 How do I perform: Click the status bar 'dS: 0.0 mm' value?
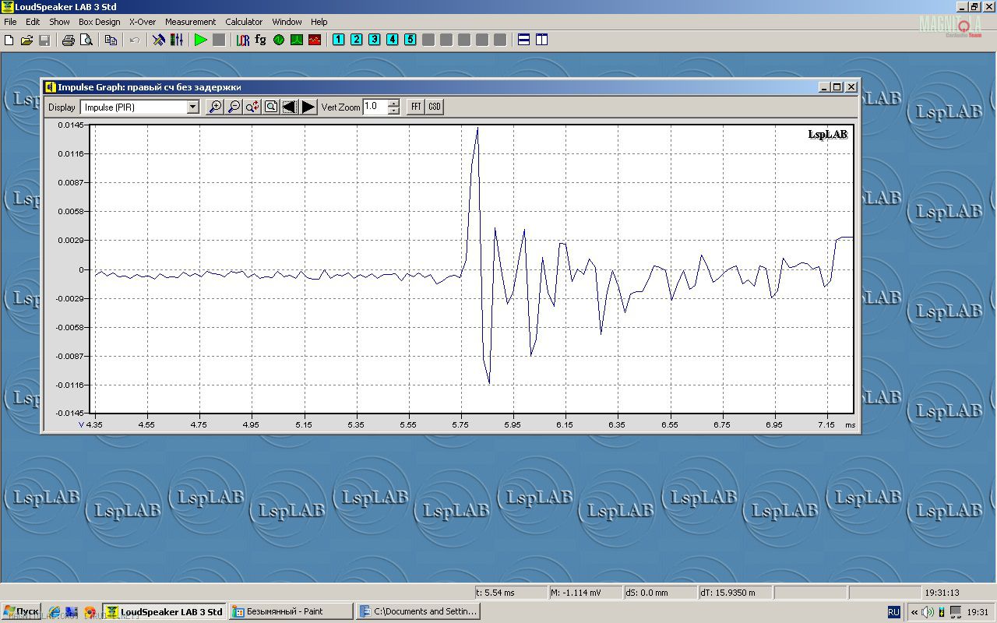(x=660, y=593)
